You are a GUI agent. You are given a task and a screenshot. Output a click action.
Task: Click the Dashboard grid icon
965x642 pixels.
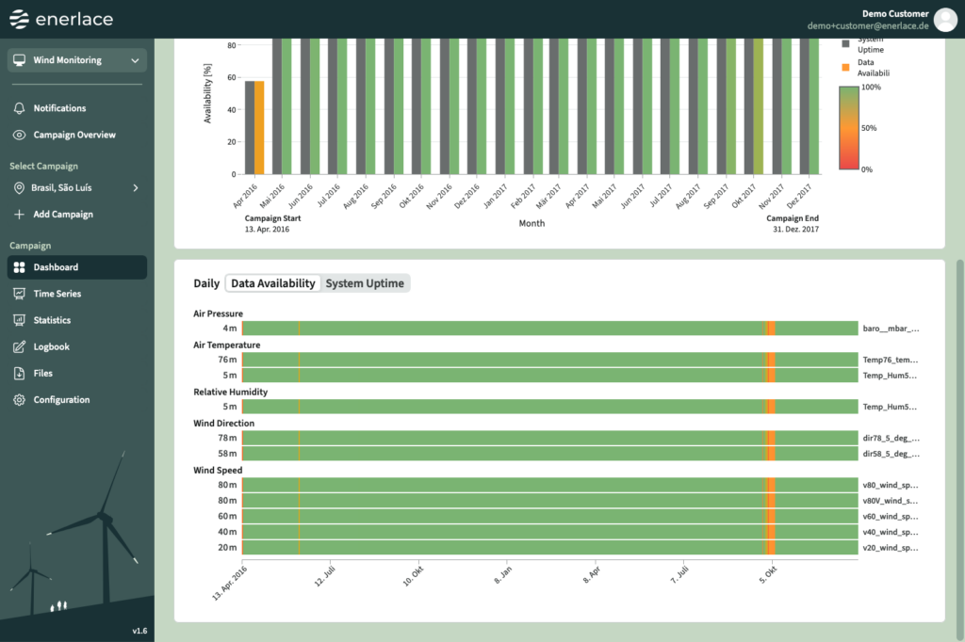pos(20,267)
